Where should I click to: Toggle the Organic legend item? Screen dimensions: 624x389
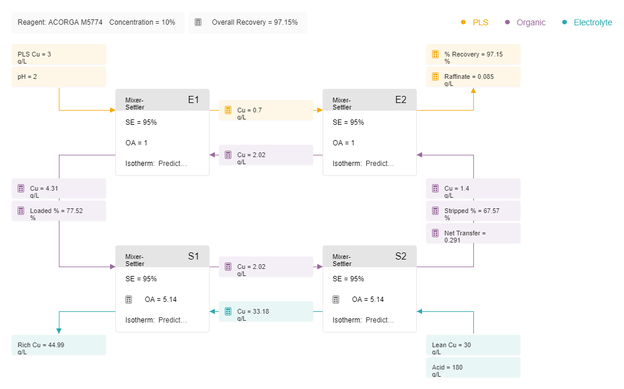[525, 23]
